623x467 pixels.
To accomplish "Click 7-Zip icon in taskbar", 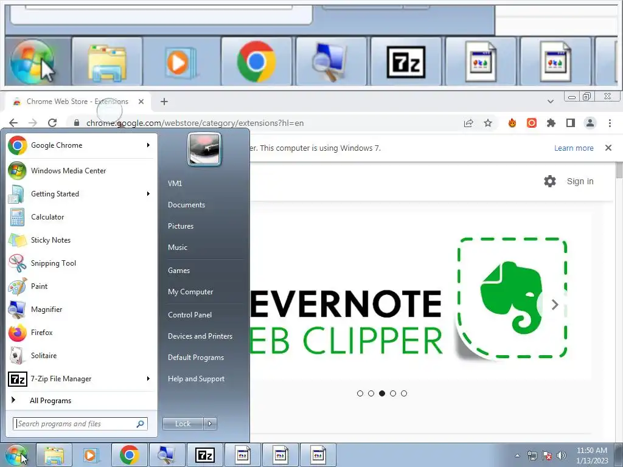I will coord(205,455).
